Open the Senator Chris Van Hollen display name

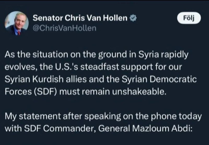coord(80,18)
